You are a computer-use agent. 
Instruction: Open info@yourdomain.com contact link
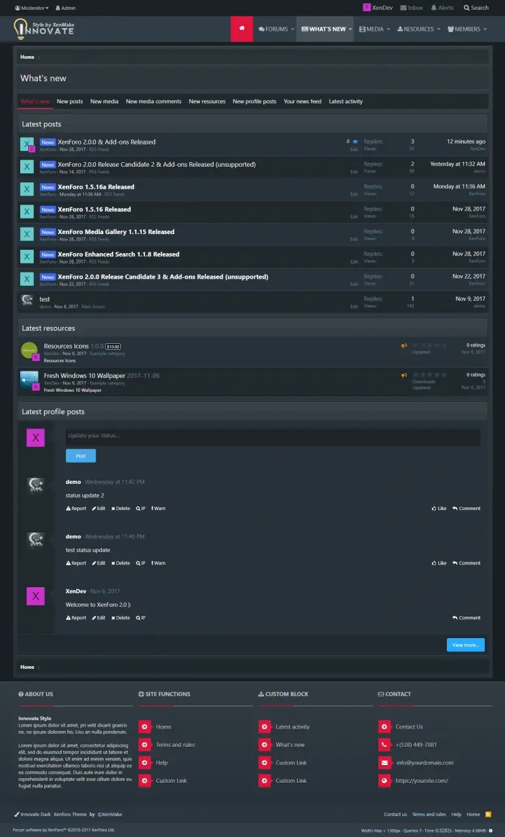tap(424, 762)
